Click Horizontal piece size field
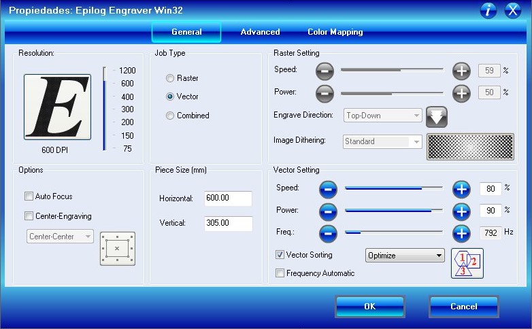This screenshot has width=532, height=329. [229, 198]
